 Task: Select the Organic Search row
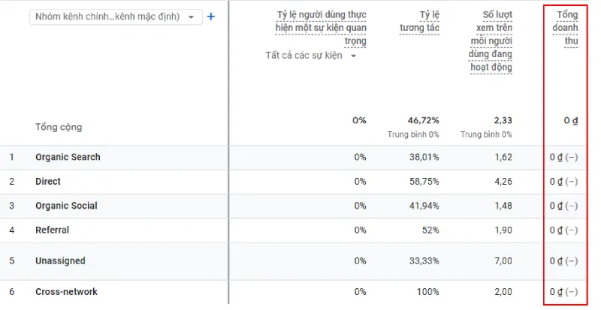[x=68, y=157]
